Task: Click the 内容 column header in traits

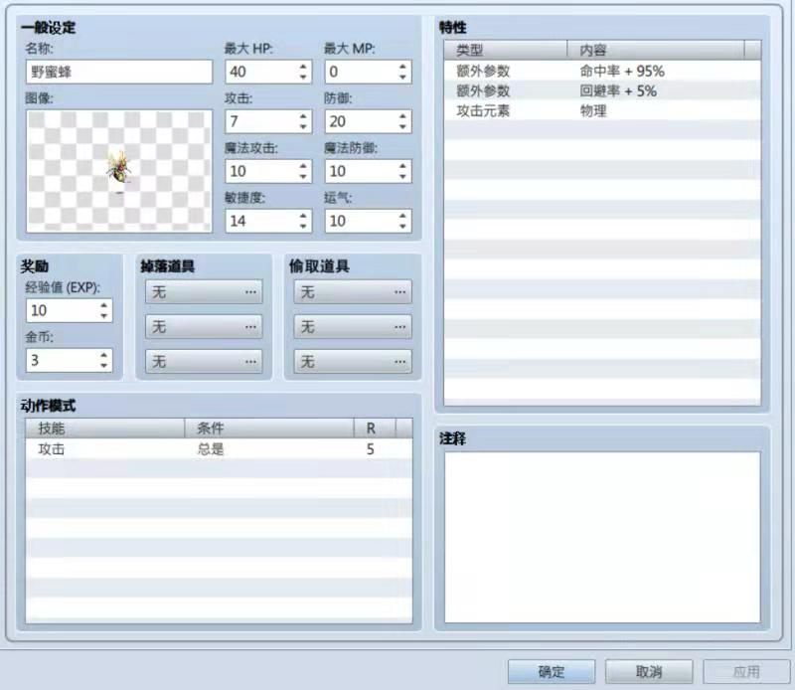Action: [x=656, y=50]
